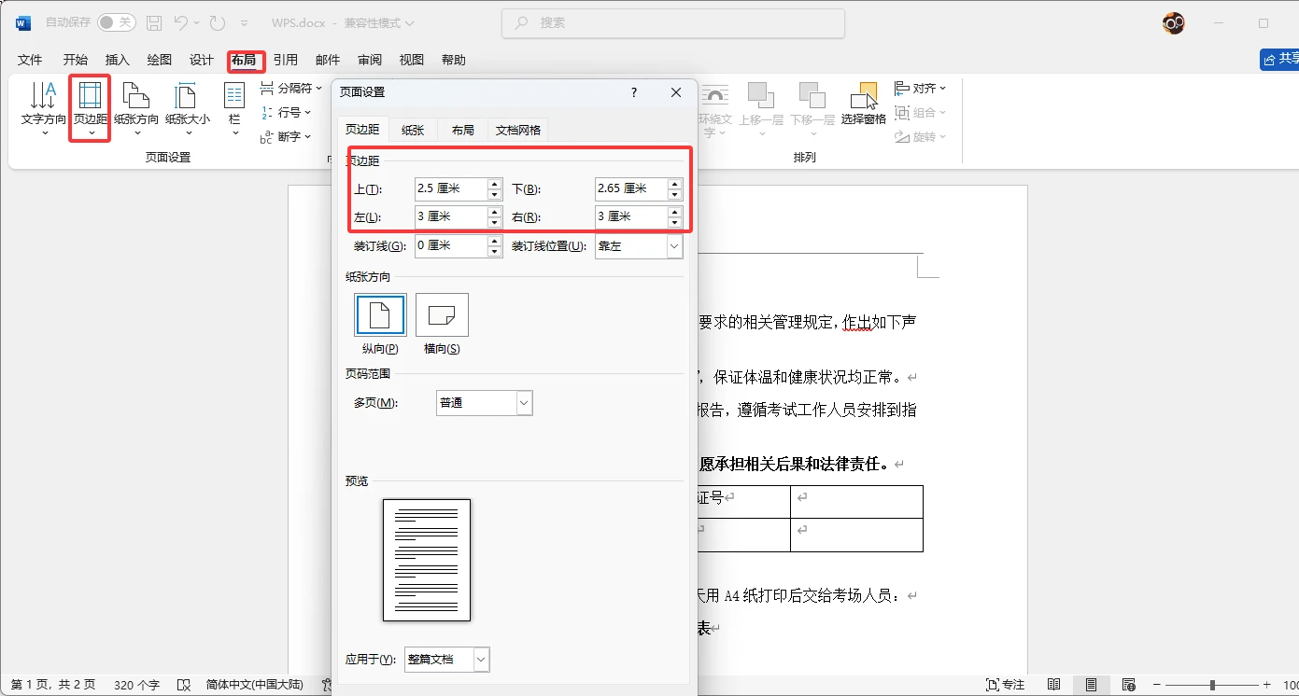
Task: Open the Help question mark in dialog
Action: click(634, 92)
